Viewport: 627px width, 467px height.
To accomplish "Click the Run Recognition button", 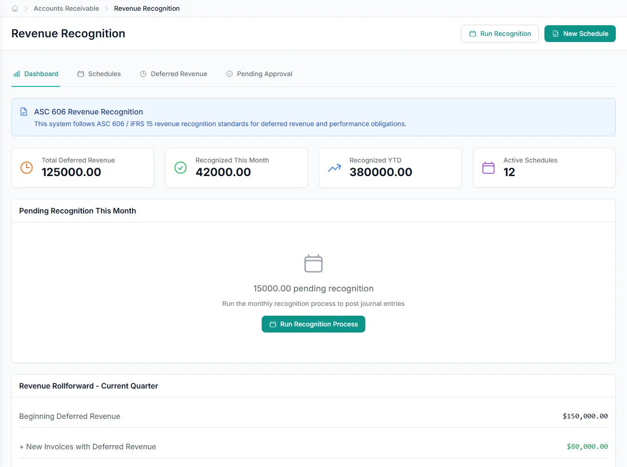I will 500,34.
